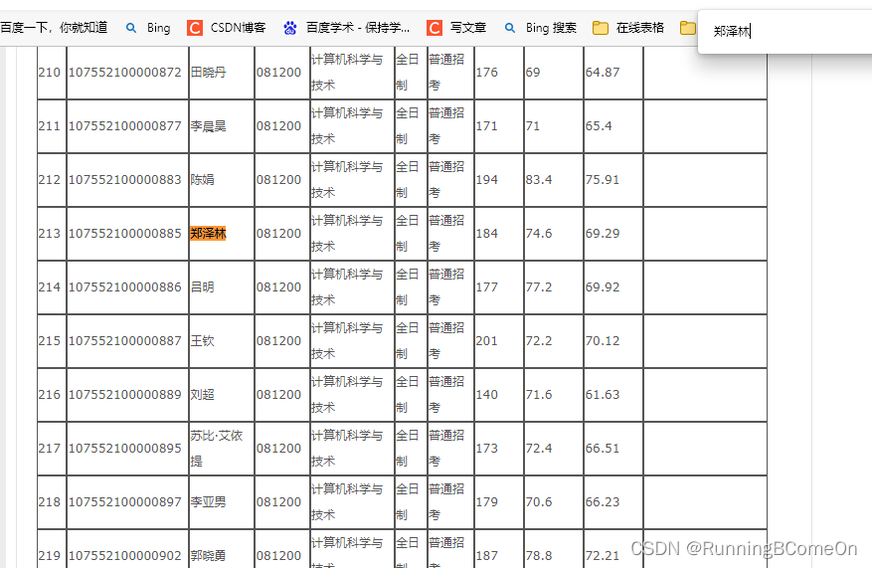The width and height of the screenshot is (872, 568).
Task: Select score 75.91 in row 212
Action: [x=603, y=180]
